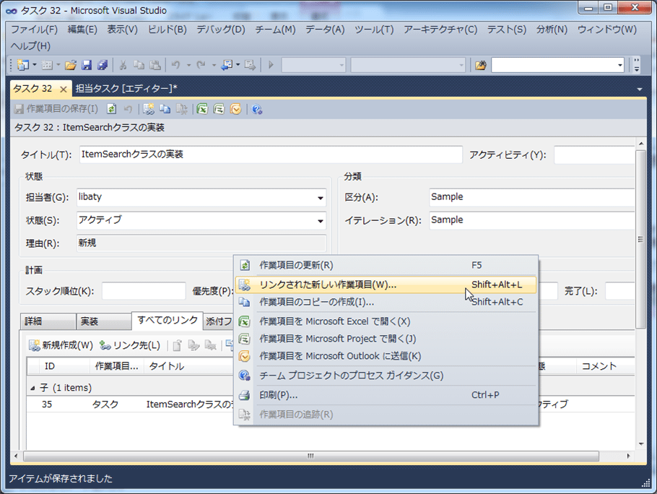Click the イテレーション(R) field showing Sample
The image size is (657, 494).
pyautogui.click(x=532, y=220)
